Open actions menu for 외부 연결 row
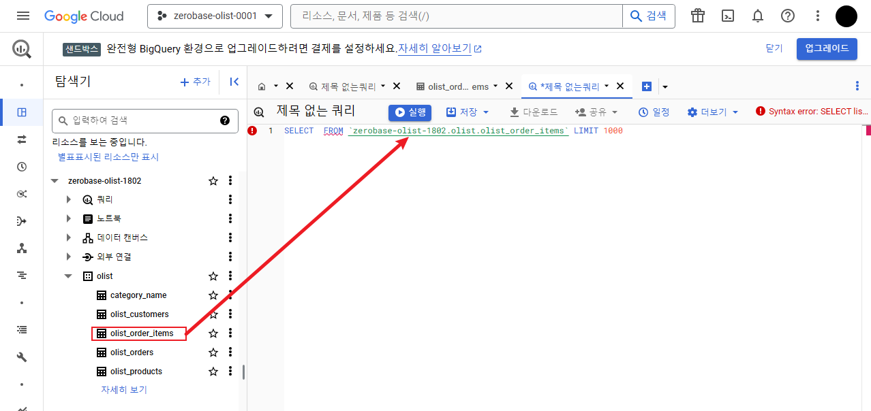Screen dimensions: 871x411 click(230, 257)
